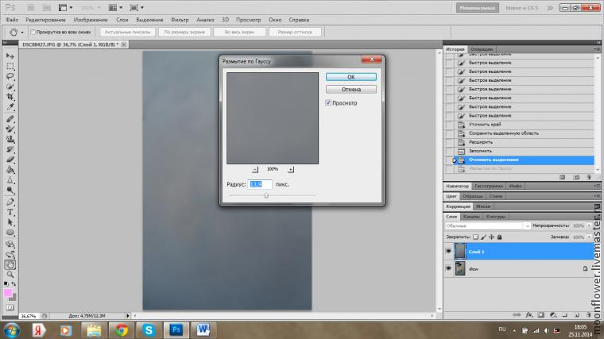Select the Zoom magnifier tool
This screenshot has width=604, height=339.
click(10, 275)
